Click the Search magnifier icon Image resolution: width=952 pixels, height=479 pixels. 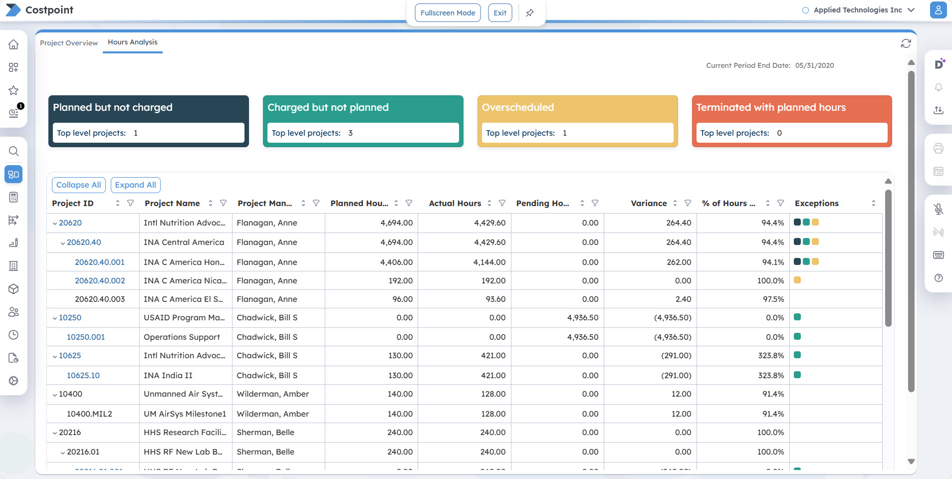pyautogui.click(x=13, y=151)
